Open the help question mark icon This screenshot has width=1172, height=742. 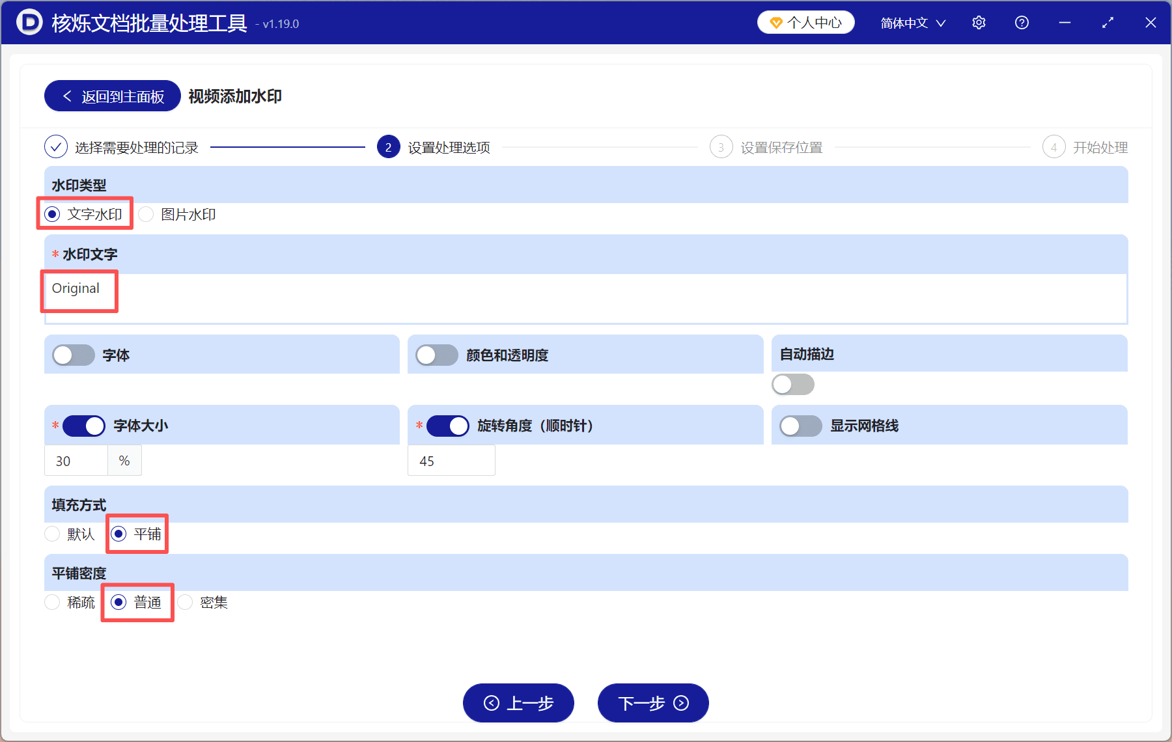coord(1022,22)
